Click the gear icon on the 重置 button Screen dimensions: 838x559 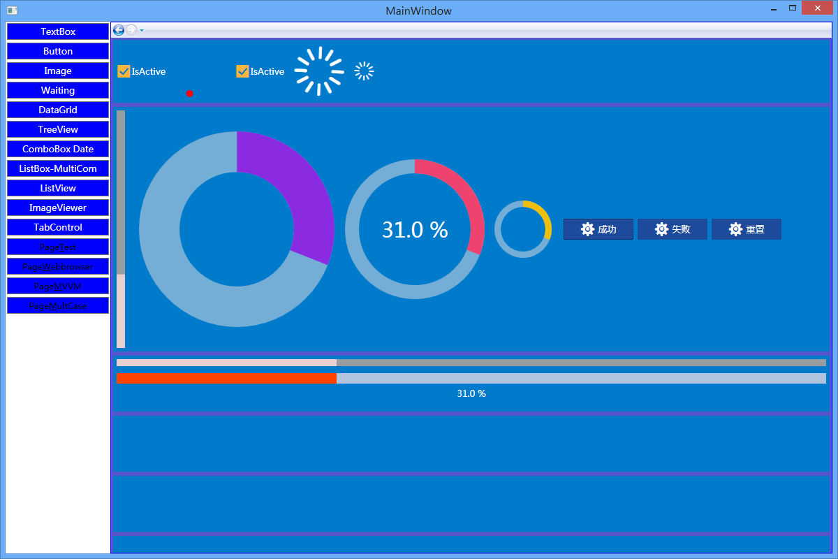(735, 229)
